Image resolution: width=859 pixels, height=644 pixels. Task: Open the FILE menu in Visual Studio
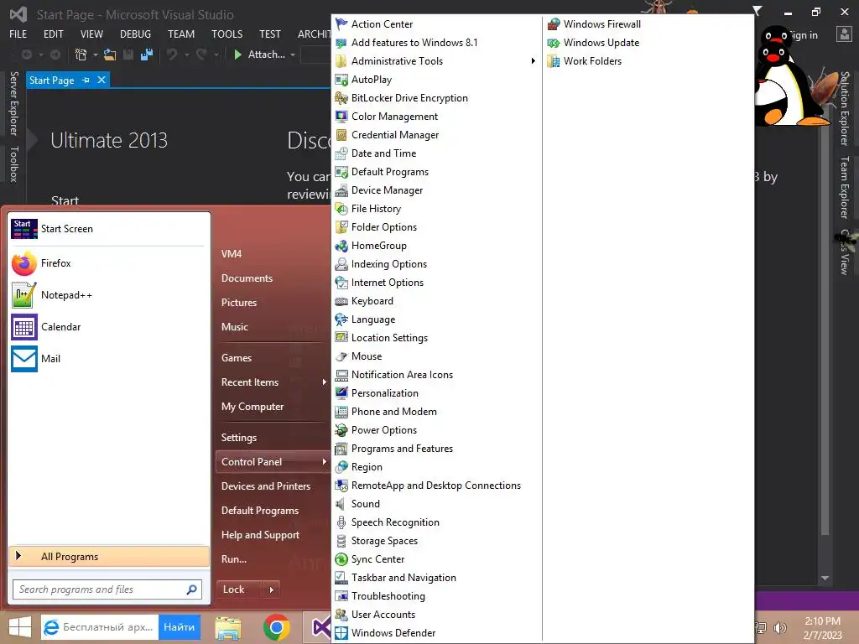click(18, 34)
